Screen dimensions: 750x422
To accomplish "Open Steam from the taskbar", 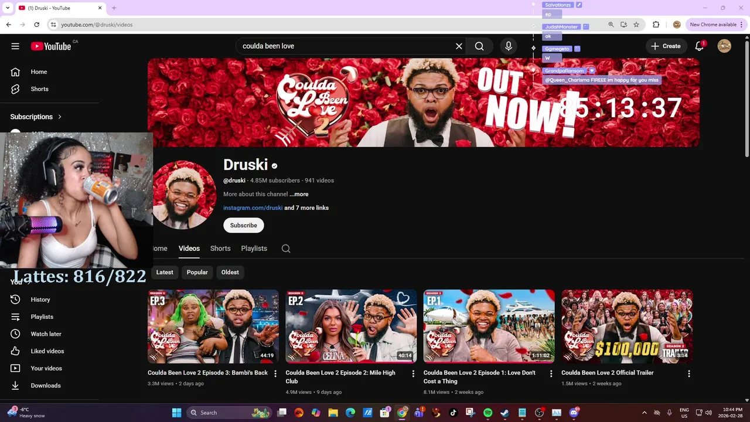I will [x=504, y=413].
